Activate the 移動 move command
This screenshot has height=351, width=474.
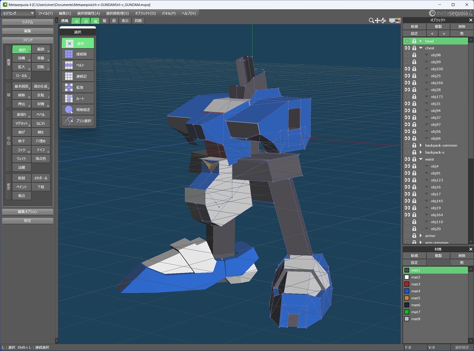(41, 58)
